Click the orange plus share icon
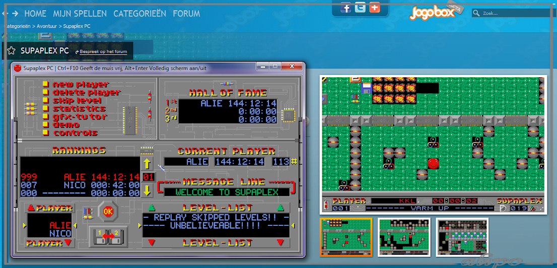This screenshot has width=557, height=268. [x=375, y=7]
